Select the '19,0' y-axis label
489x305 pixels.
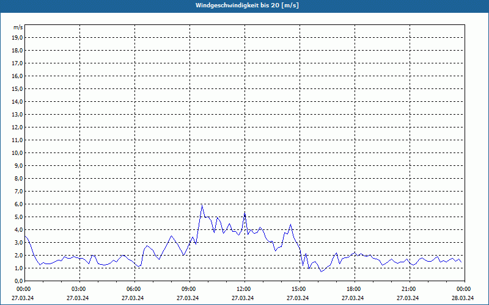(17, 38)
